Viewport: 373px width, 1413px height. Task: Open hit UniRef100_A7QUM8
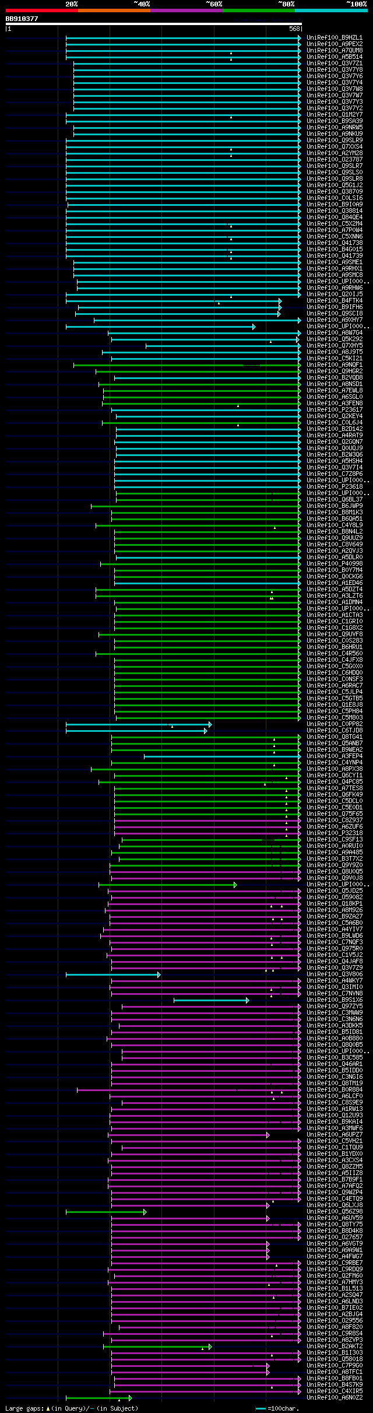pos(335,50)
